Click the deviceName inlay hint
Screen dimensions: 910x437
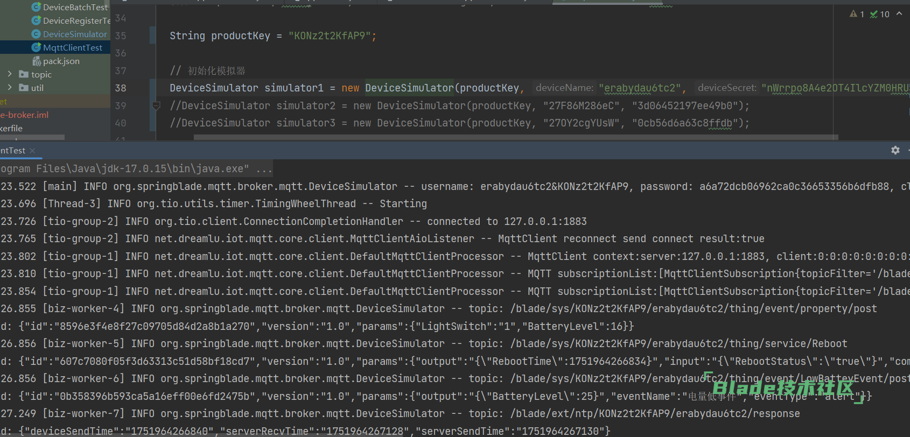tap(564, 88)
